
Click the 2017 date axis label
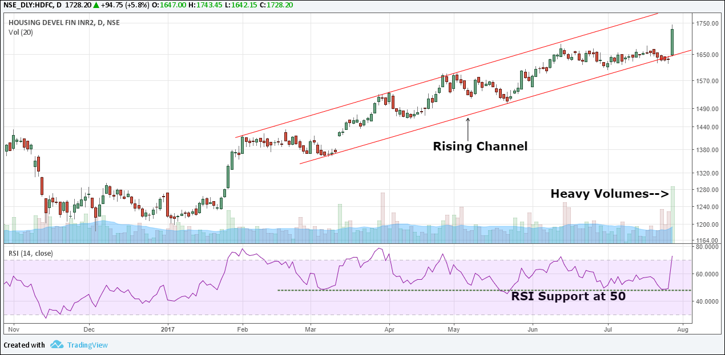click(167, 329)
